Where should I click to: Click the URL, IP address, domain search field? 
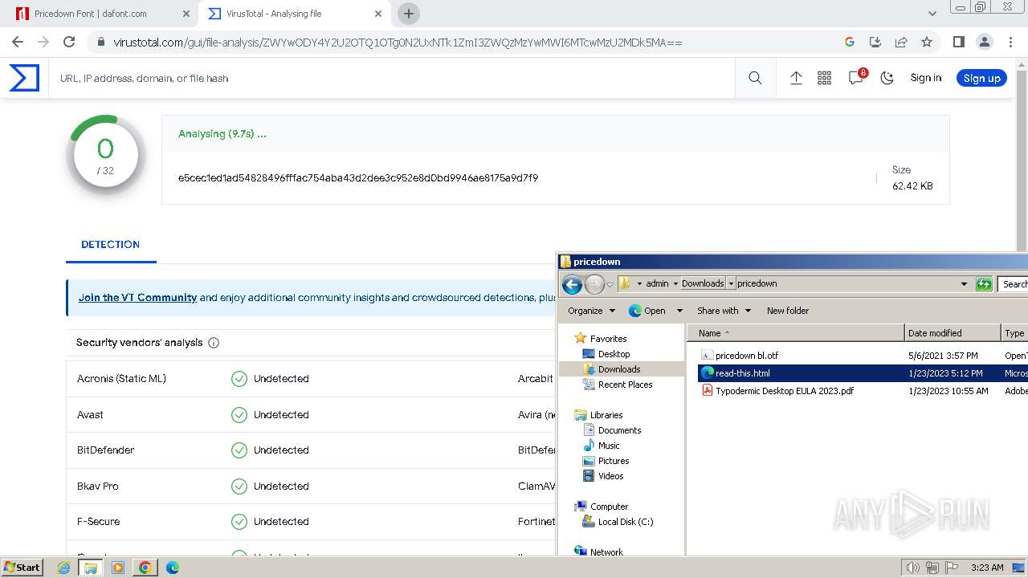[394, 78]
